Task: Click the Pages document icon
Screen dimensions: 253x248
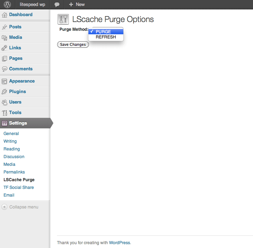Action: 5,58
